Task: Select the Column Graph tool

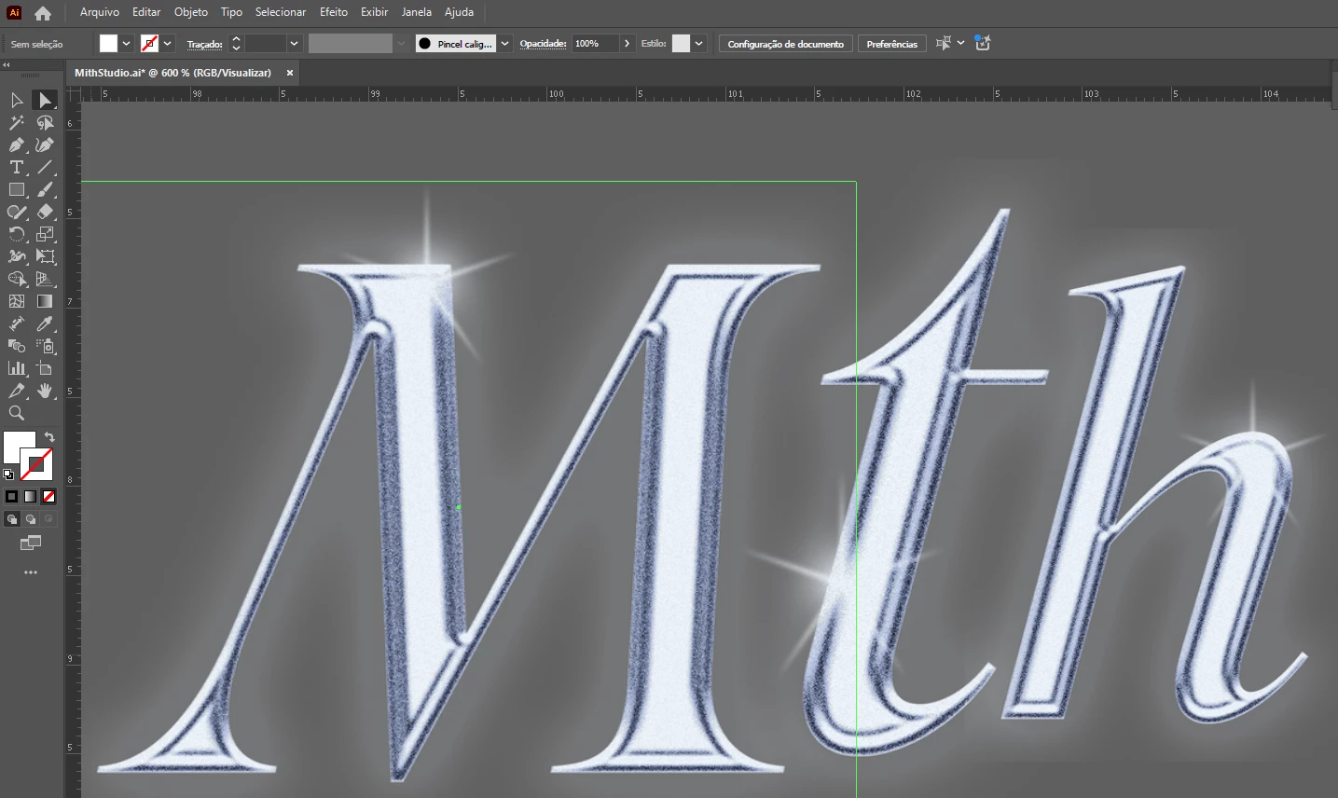Action: click(x=17, y=368)
